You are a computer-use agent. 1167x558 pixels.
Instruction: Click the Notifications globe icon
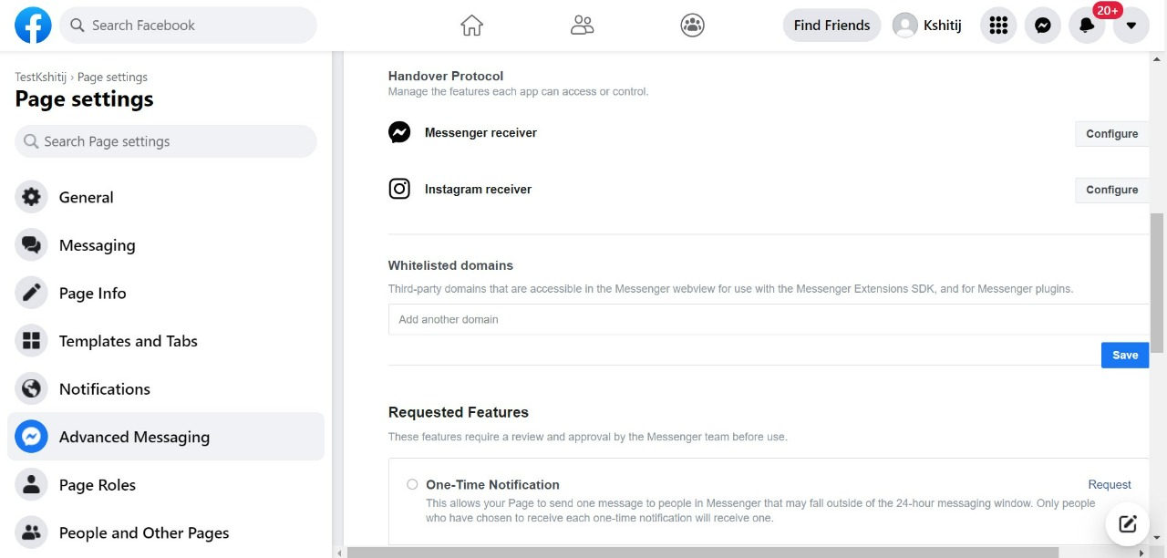tap(32, 388)
